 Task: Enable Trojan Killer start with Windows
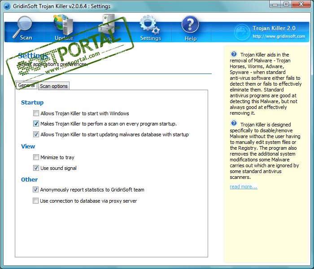point(36,113)
